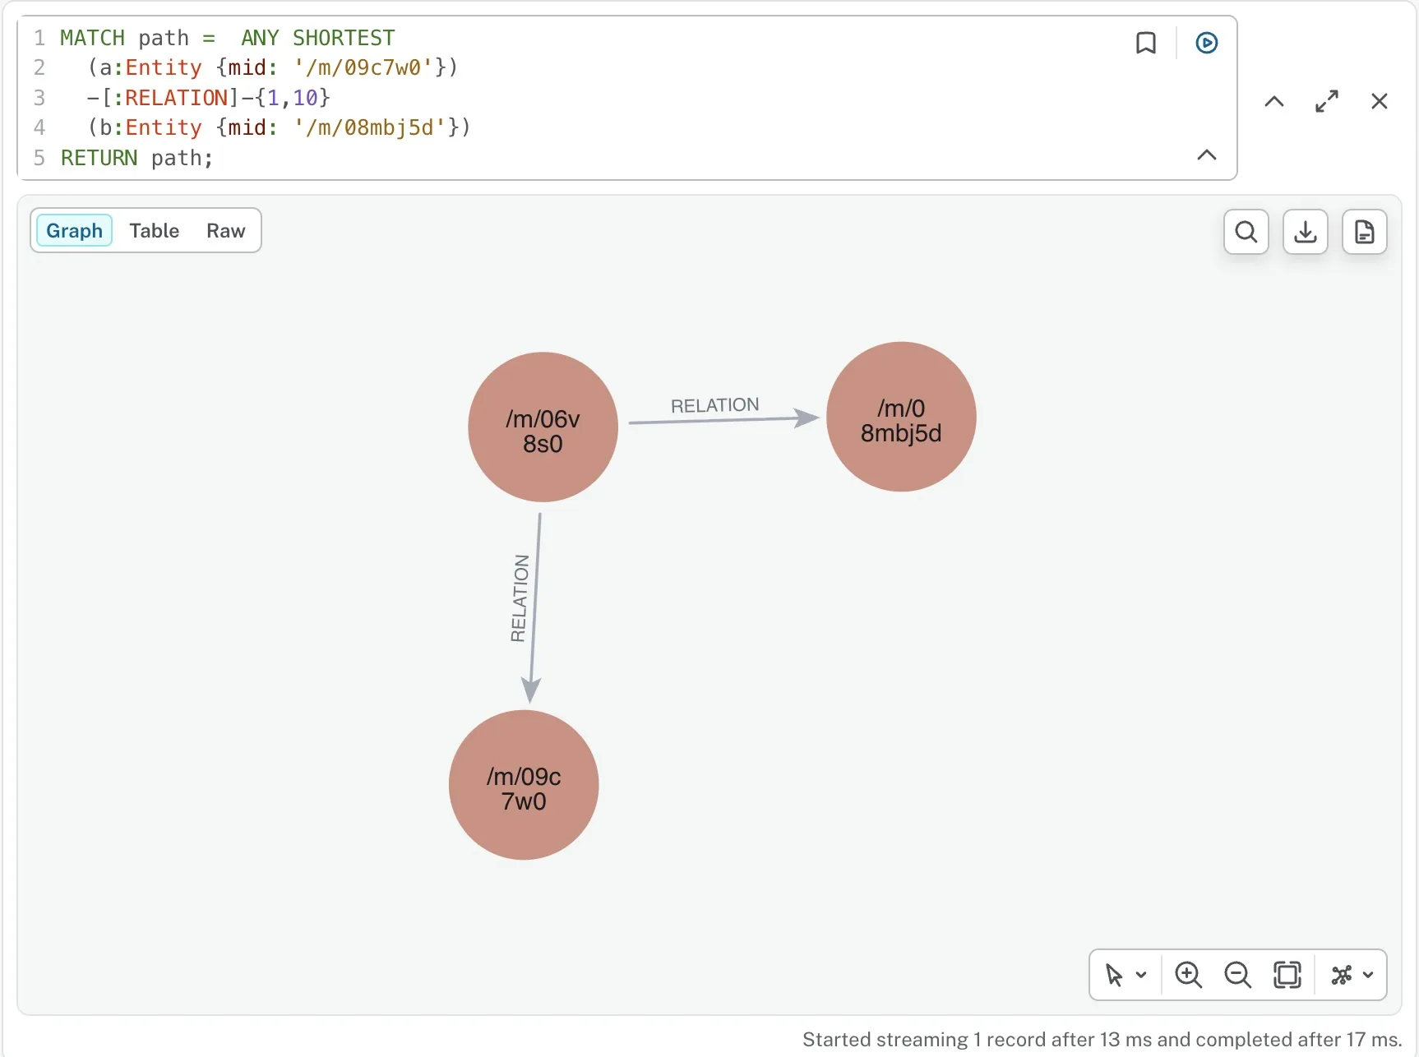
Task: Switch to the Raw view
Action: (225, 231)
